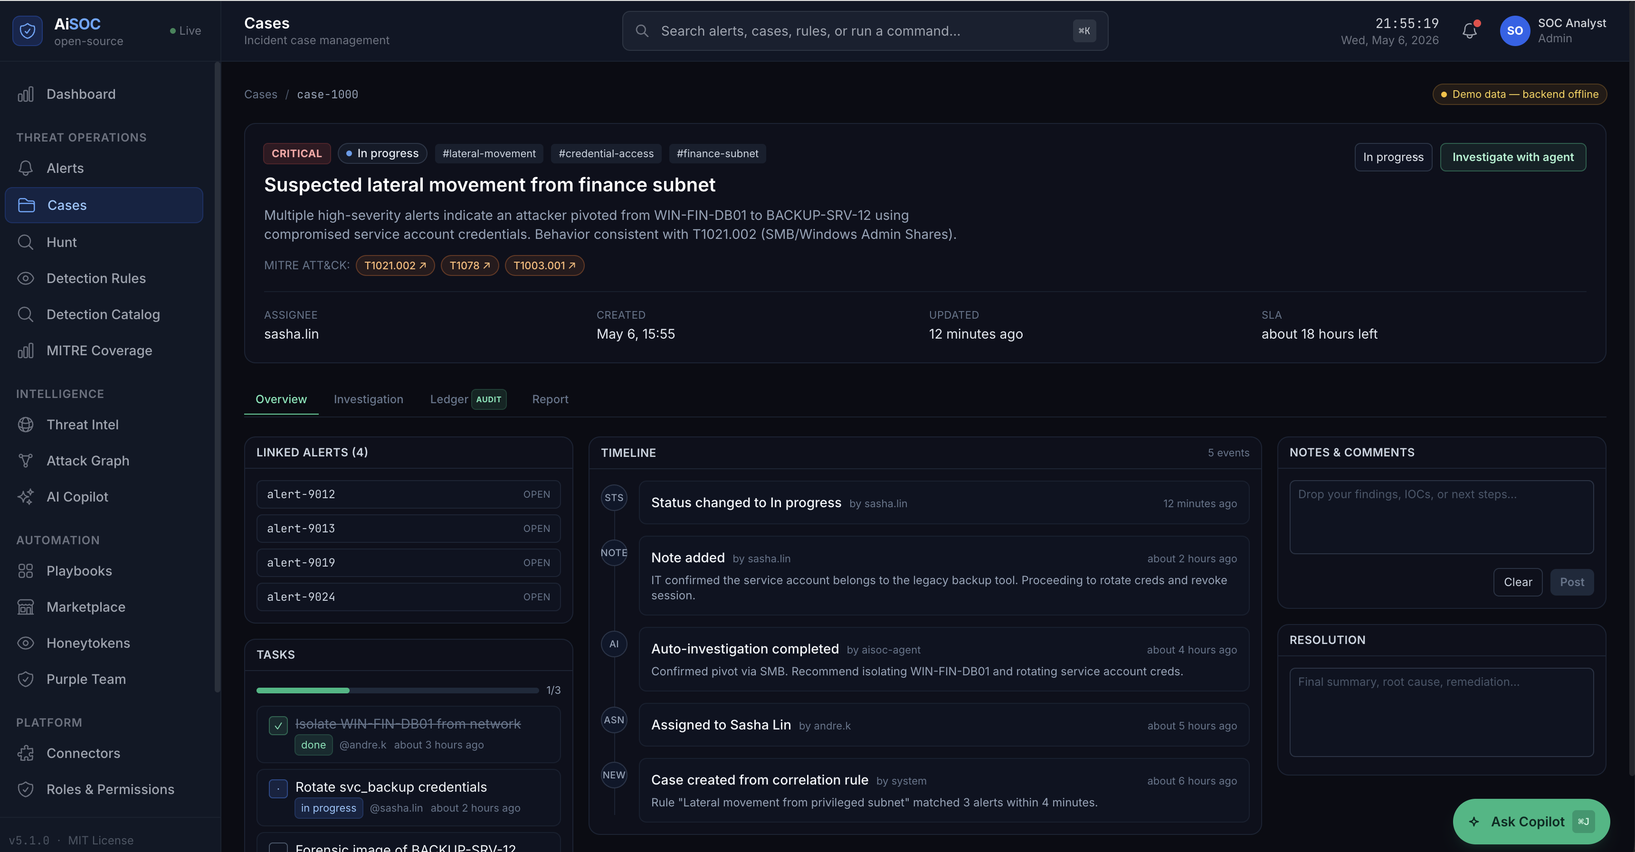Image resolution: width=1635 pixels, height=852 pixels.
Task: Click the global search input field
Action: coord(865,31)
